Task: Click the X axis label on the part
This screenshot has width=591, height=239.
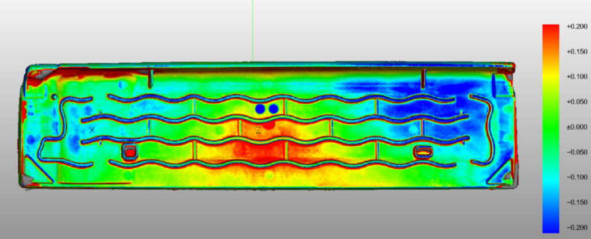Action: (92, 130)
